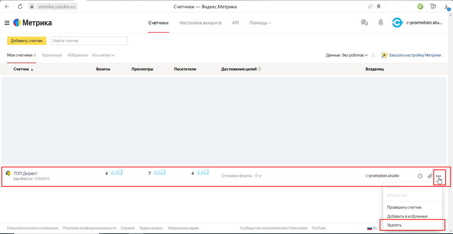The image size is (453, 234).
Task: Open the API tab
Action: click(x=235, y=23)
